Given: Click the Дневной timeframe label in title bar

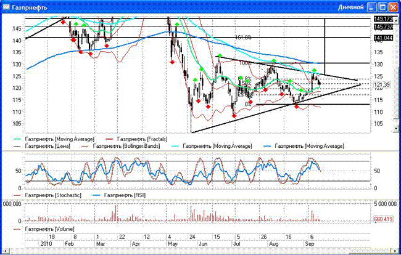Looking at the screenshot, I should (x=351, y=7).
